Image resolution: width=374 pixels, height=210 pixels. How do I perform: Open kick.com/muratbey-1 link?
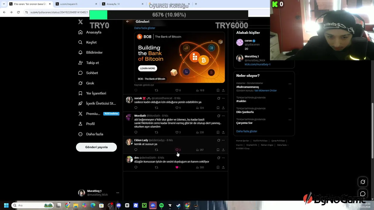257,64
